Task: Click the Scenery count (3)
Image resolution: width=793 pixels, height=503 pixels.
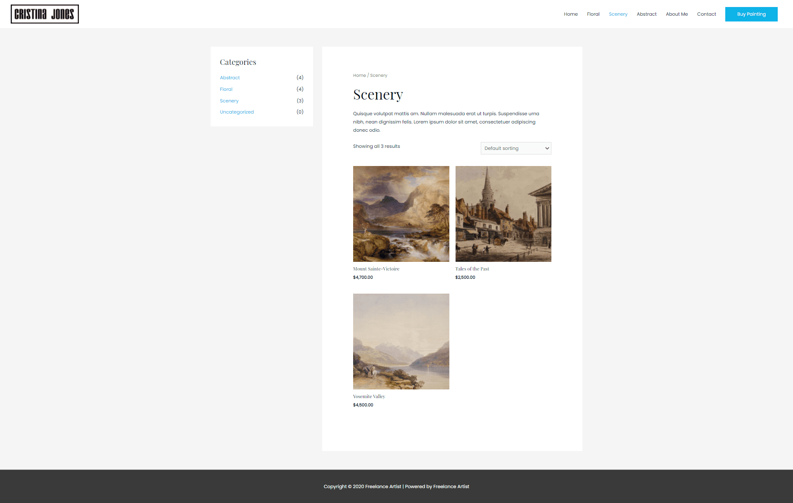Action: pyautogui.click(x=300, y=101)
